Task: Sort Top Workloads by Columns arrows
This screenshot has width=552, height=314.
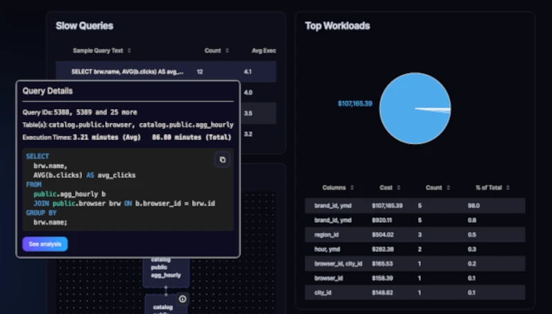Action: coord(351,188)
